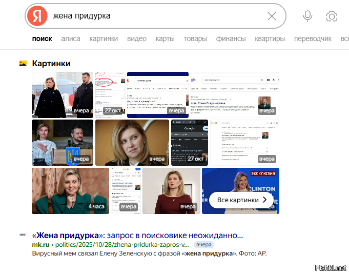349x274 pixels.
Task: Click the mk.ru favicon beside the result
Action: click(x=23, y=235)
